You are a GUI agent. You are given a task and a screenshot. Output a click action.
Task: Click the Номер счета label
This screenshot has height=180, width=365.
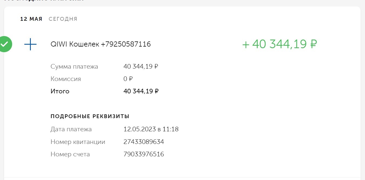pos(70,154)
